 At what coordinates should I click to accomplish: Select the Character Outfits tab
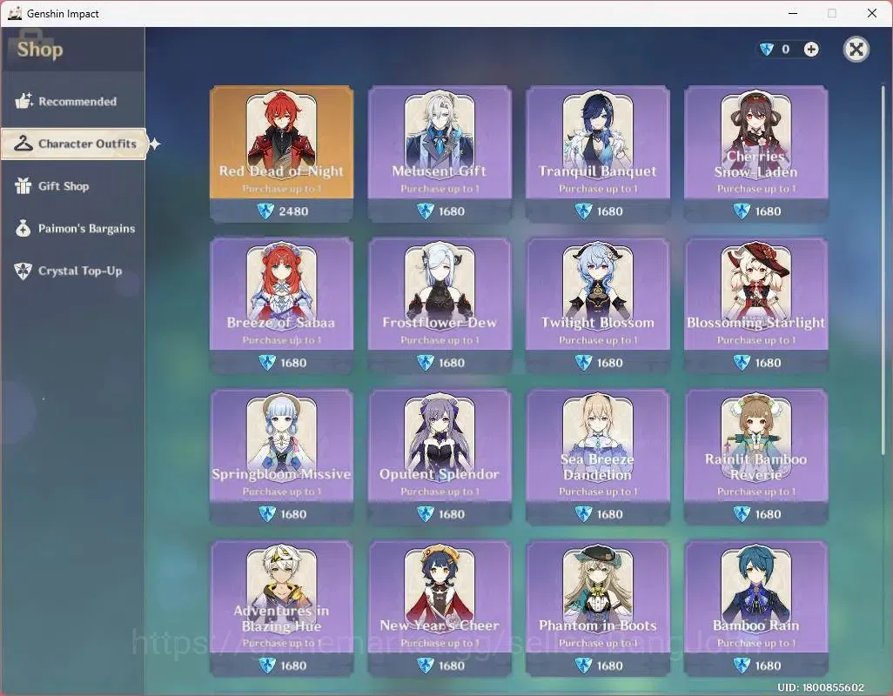point(74,144)
